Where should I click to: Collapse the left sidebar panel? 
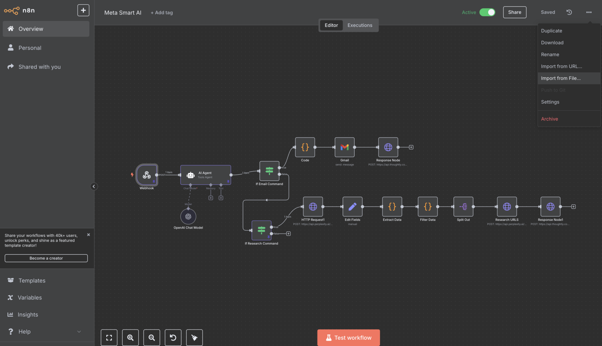pos(94,186)
